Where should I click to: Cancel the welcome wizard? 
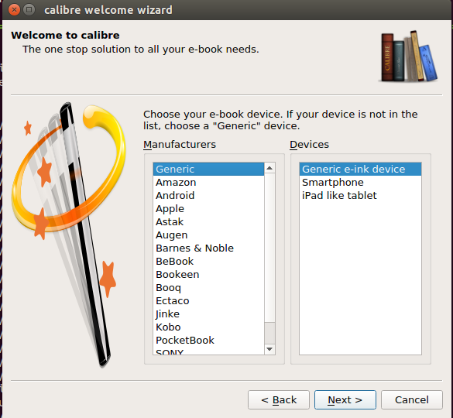point(412,399)
